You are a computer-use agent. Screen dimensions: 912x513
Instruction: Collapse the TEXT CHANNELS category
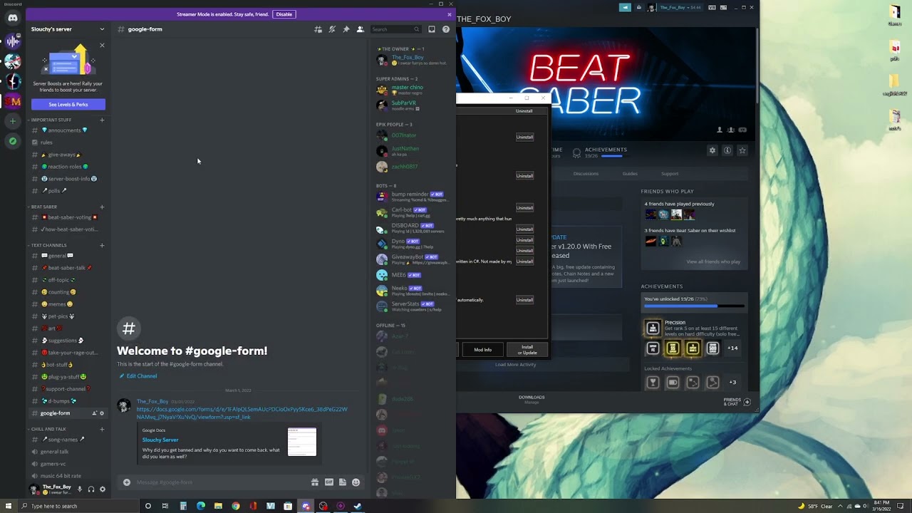point(47,245)
